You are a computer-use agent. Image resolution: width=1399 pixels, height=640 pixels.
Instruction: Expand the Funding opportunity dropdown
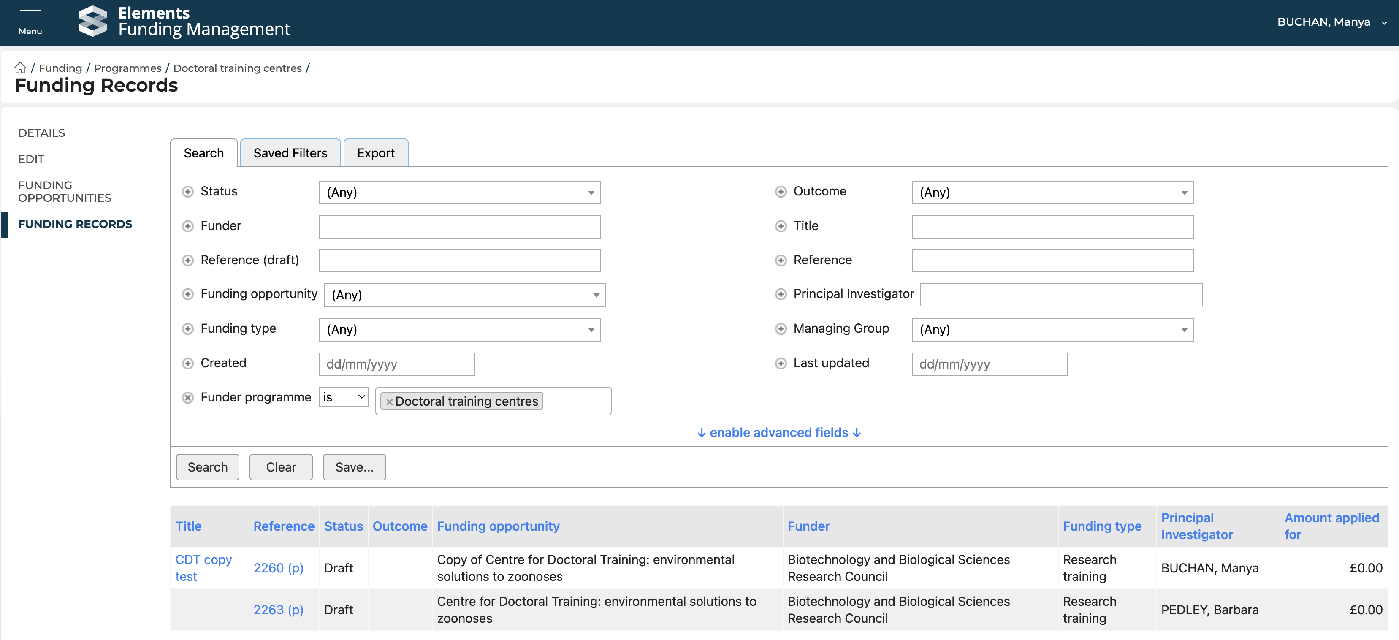point(464,295)
